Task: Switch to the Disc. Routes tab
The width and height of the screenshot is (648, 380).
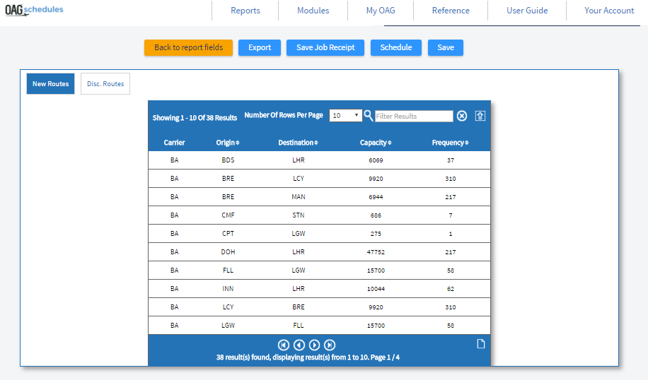Action: (105, 84)
